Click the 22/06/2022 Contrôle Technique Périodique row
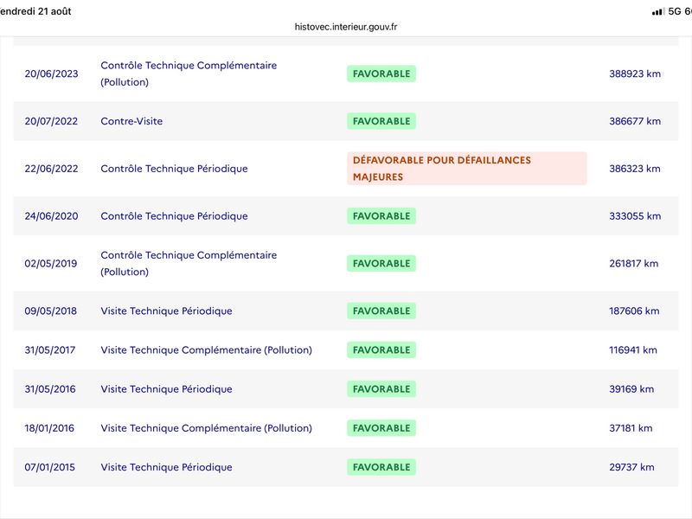The image size is (692, 519). (x=346, y=169)
